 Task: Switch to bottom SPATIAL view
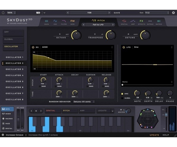(x=7, y=128)
